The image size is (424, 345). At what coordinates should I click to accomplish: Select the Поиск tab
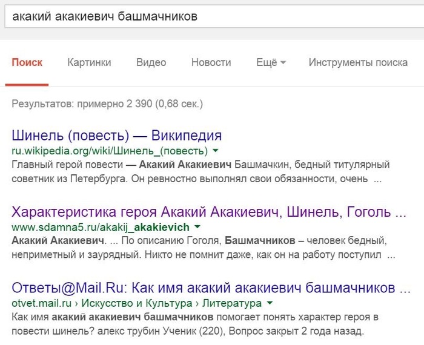[27, 62]
